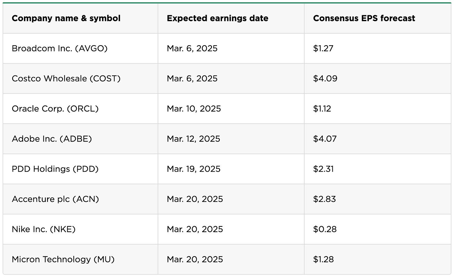Click the 'Consensus EPS forecast' column header
This screenshot has height=277, width=454.
pos(364,18)
